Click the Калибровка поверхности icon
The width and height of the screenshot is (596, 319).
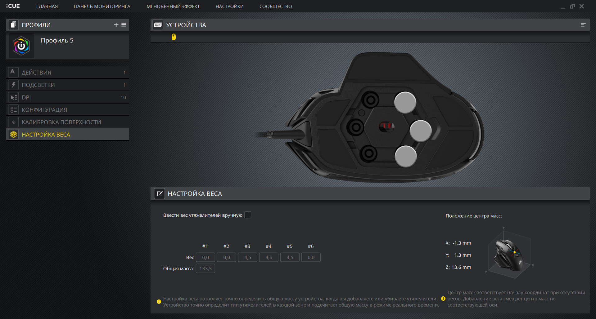pos(13,122)
